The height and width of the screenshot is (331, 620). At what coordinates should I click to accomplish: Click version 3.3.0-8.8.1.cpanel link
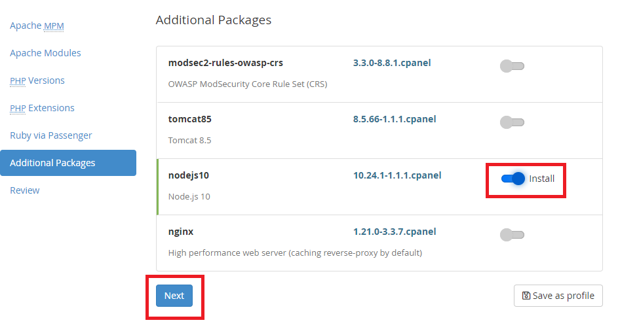[392, 63]
